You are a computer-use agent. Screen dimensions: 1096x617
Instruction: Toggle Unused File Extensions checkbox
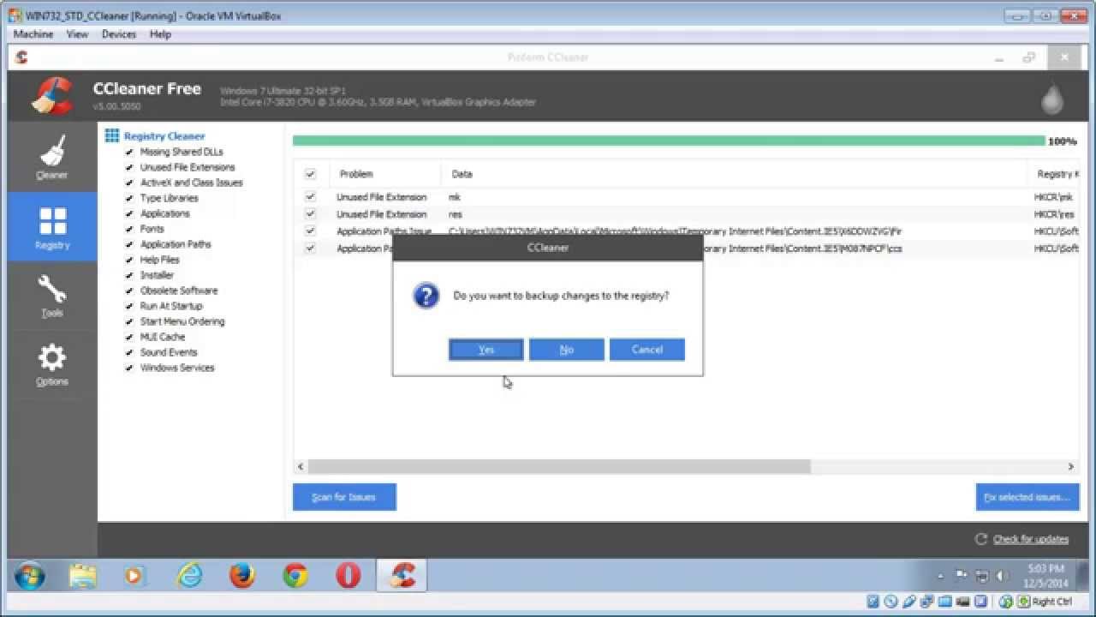pyautogui.click(x=129, y=167)
